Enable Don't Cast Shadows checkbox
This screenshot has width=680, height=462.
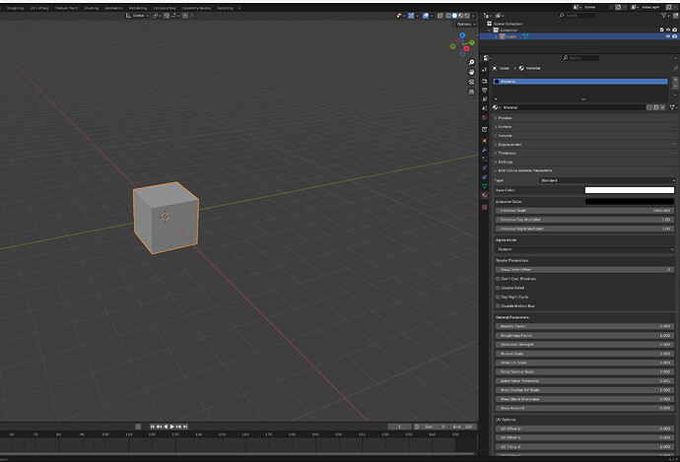[x=498, y=279]
